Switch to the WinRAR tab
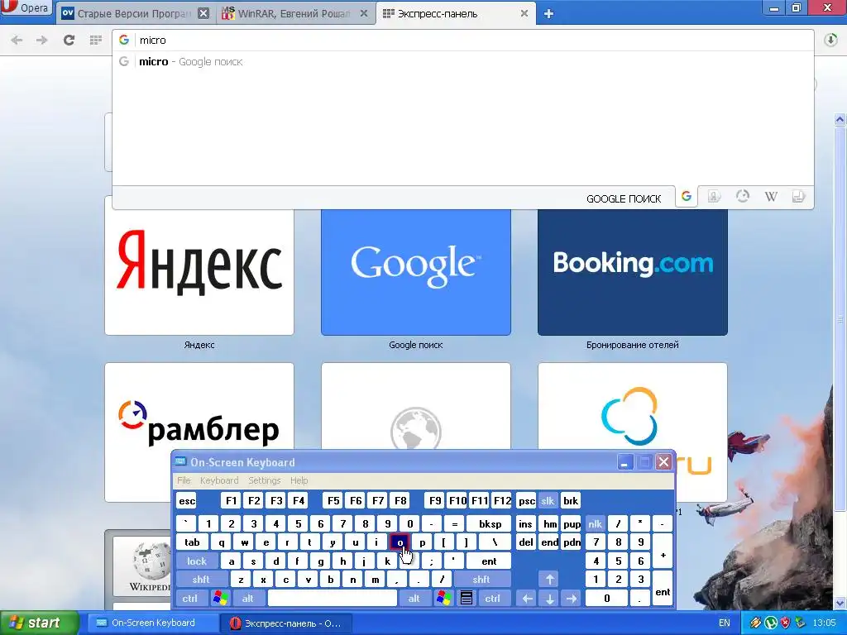847x635 pixels. click(x=295, y=13)
